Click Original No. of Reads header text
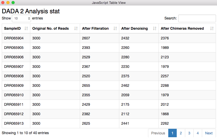The image size is (217, 139). point(51,28)
